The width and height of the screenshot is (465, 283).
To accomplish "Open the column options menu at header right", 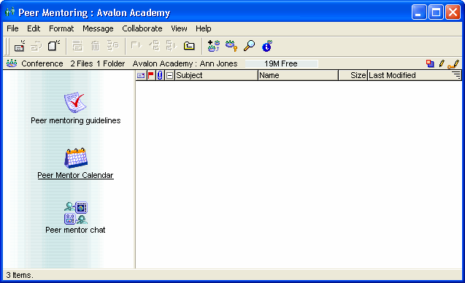I will pyautogui.click(x=456, y=75).
